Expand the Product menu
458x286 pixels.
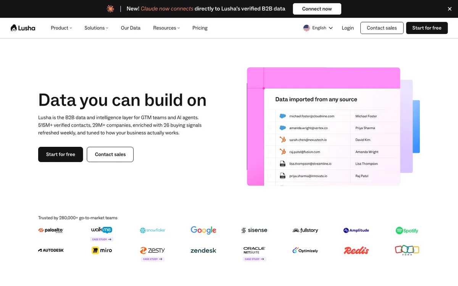(x=61, y=28)
